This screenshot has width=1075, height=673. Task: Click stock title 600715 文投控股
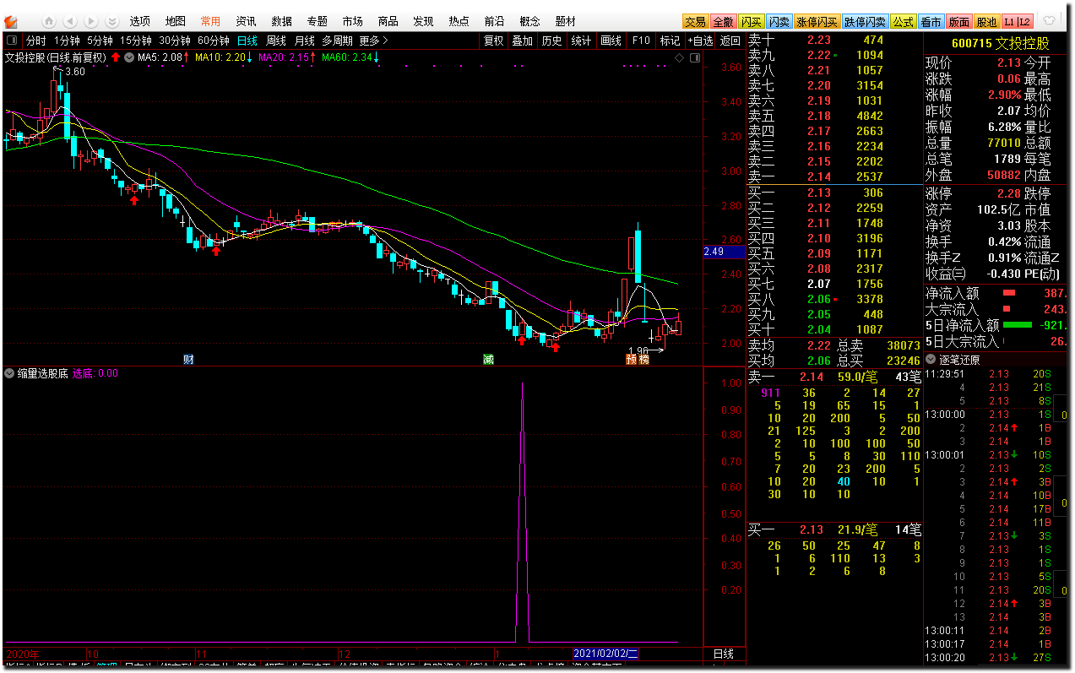(1001, 42)
